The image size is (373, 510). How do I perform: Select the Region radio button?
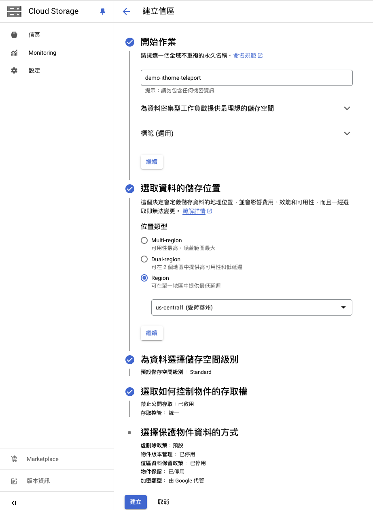pos(144,278)
